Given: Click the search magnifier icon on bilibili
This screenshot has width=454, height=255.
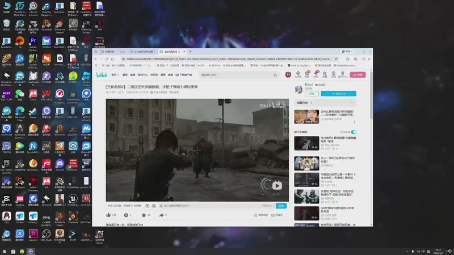Looking at the screenshot, I should point(275,75).
